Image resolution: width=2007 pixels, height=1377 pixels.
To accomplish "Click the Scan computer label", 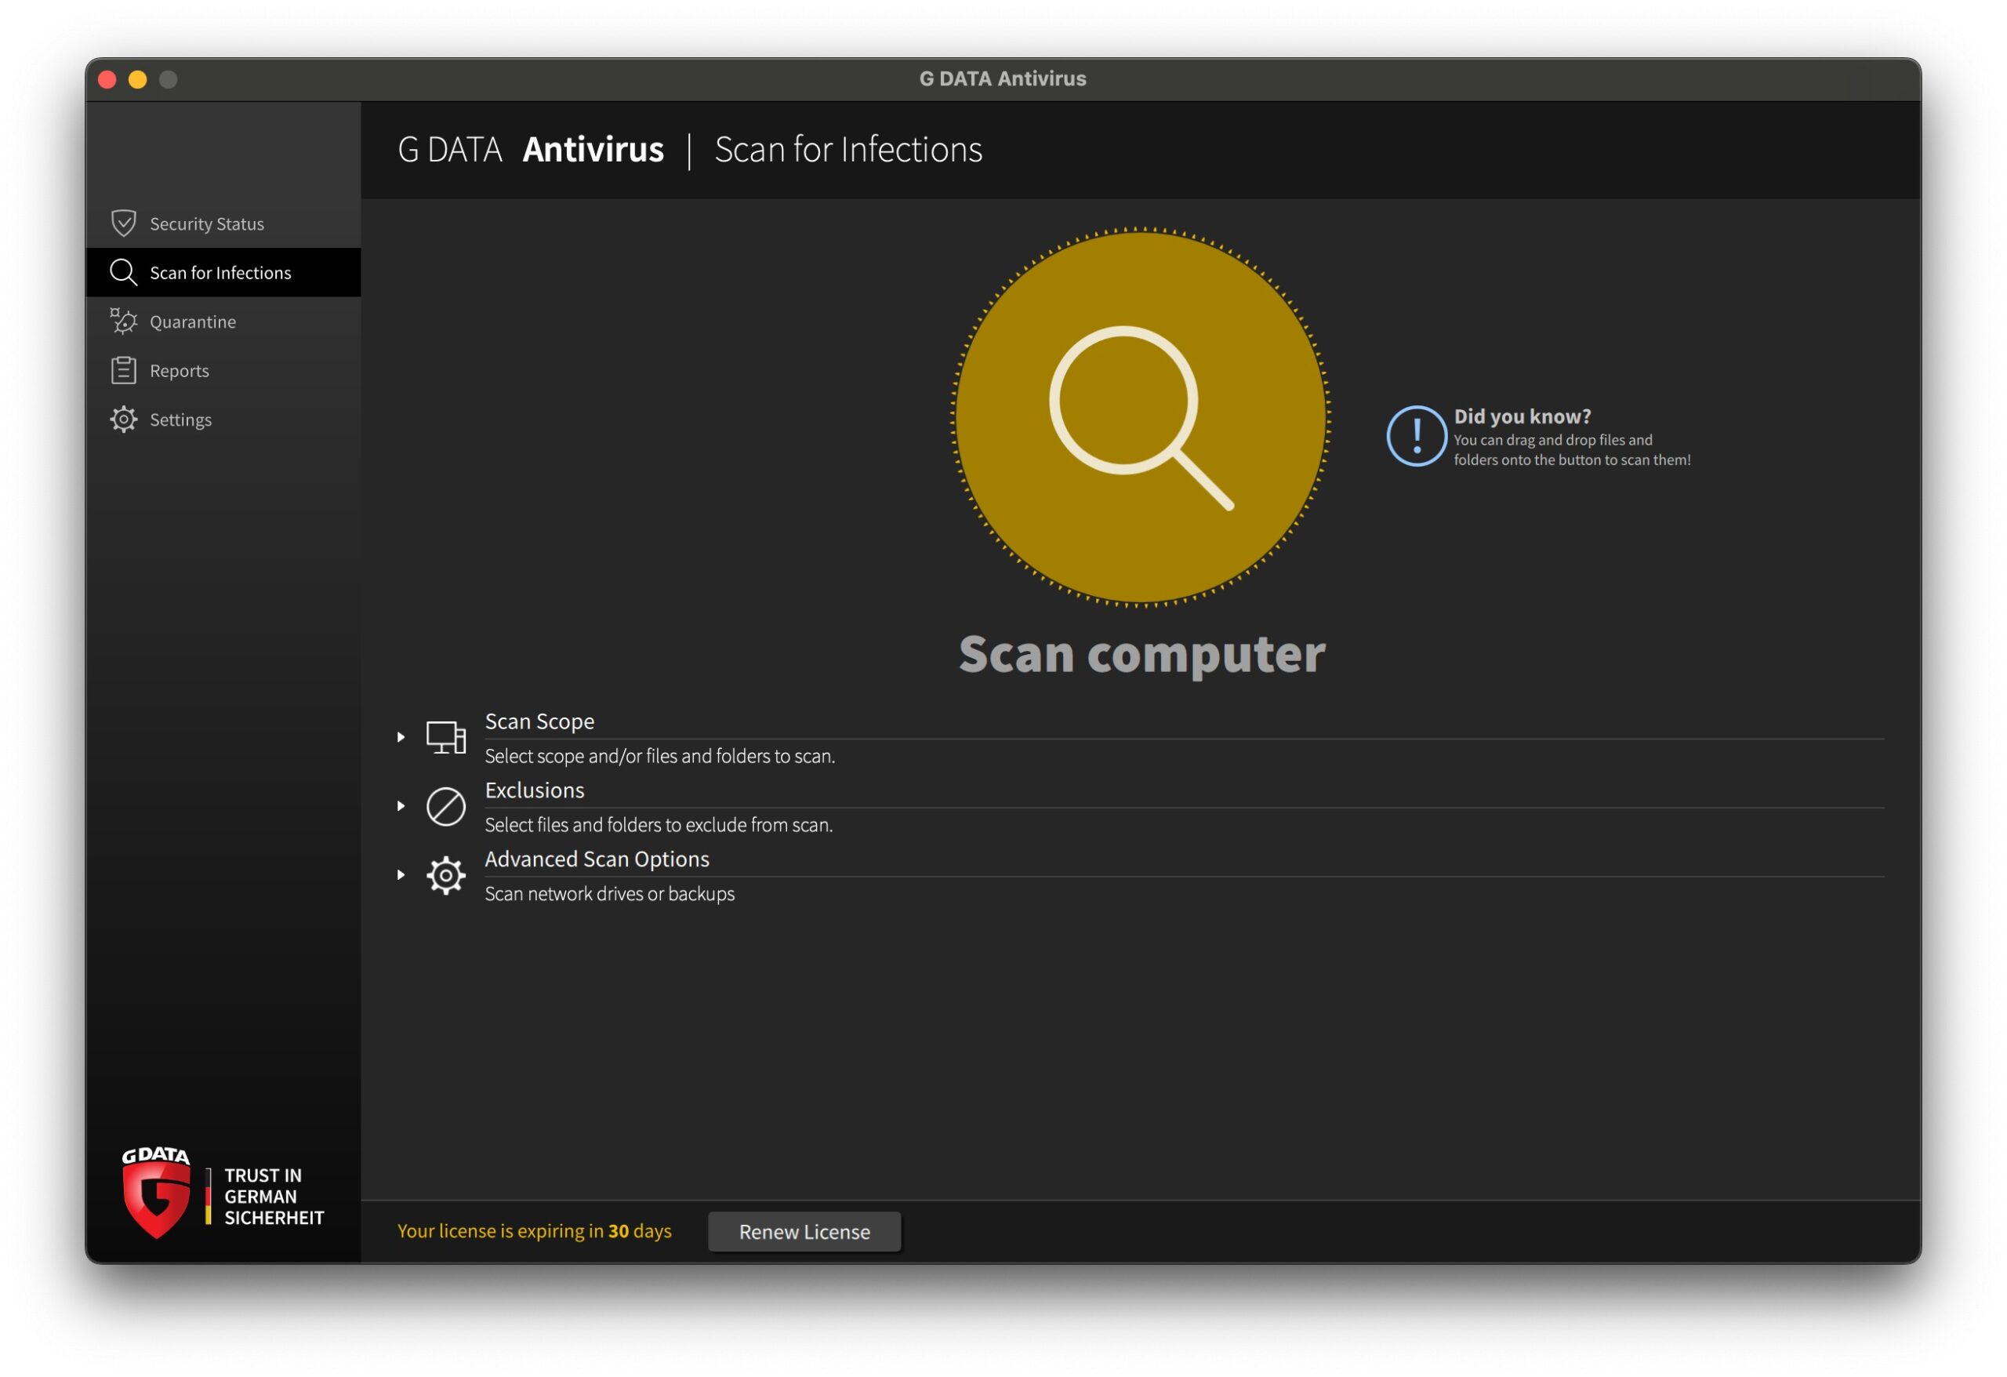I will [1141, 654].
